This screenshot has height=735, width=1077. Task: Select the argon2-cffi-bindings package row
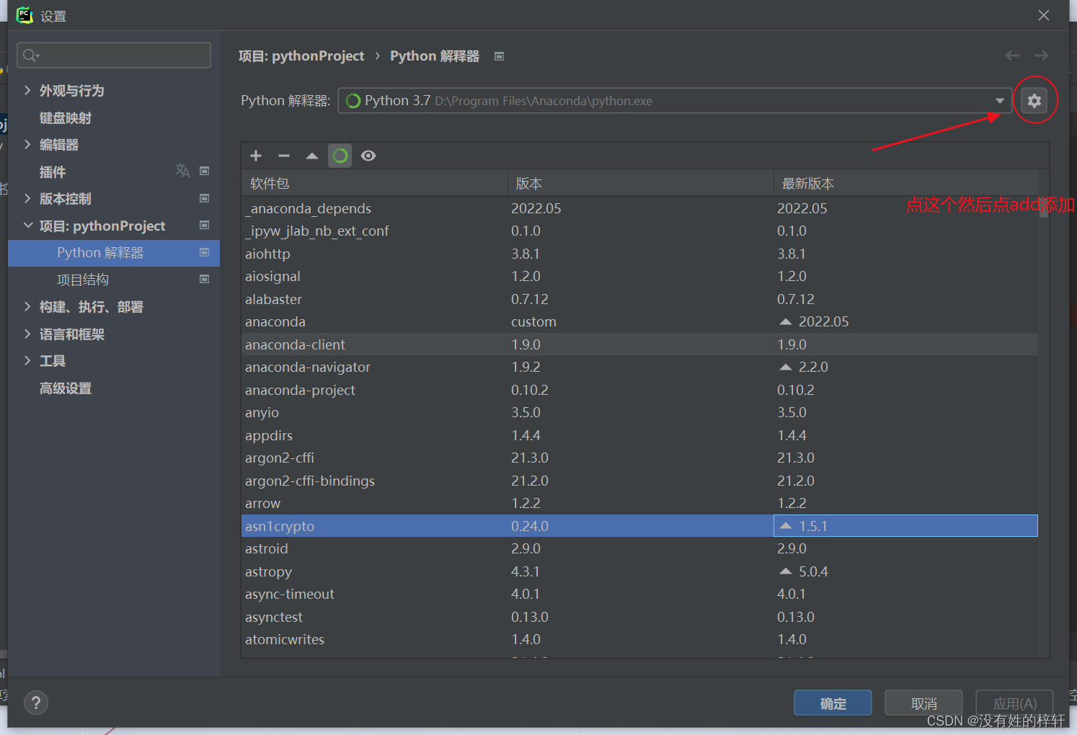640,481
